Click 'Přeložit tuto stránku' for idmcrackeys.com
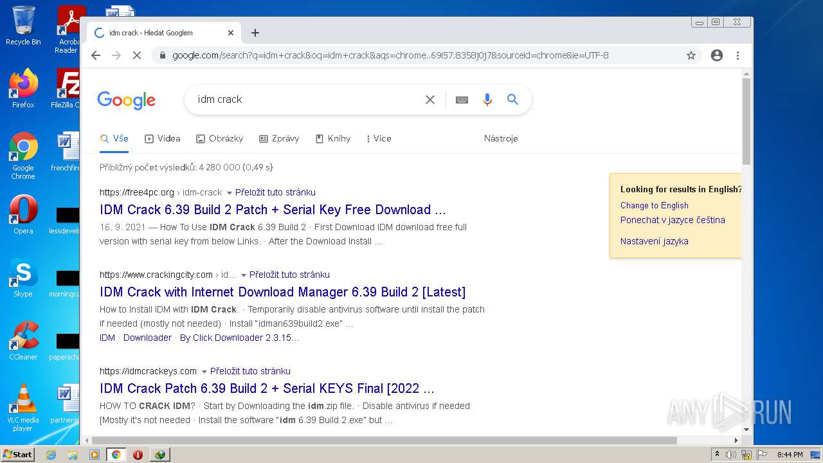Image resolution: width=823 pixels, height=463 pixels. (250, 371)
